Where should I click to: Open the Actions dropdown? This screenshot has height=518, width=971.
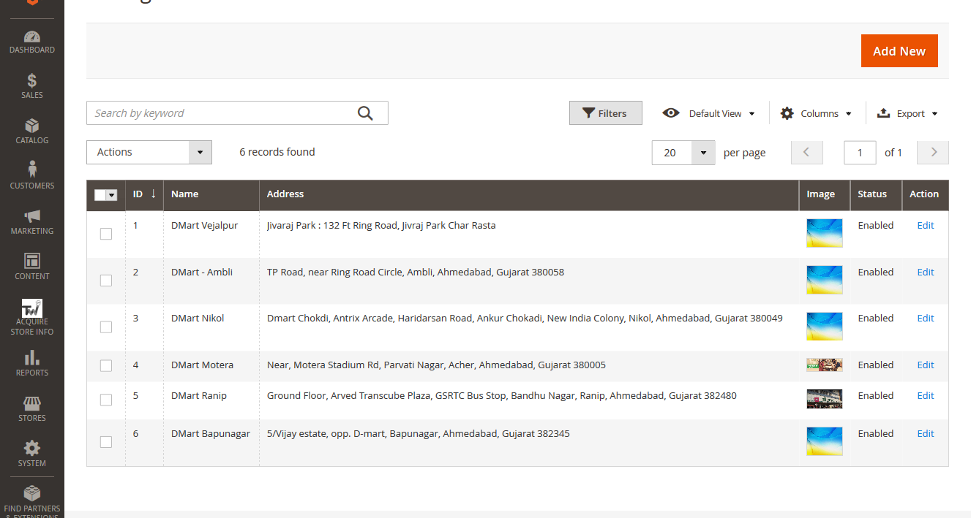click(x=149, y=152)
